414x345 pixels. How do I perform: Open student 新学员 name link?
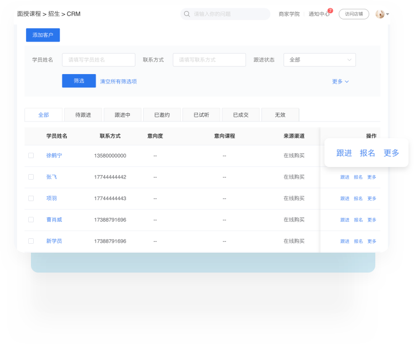54,241
